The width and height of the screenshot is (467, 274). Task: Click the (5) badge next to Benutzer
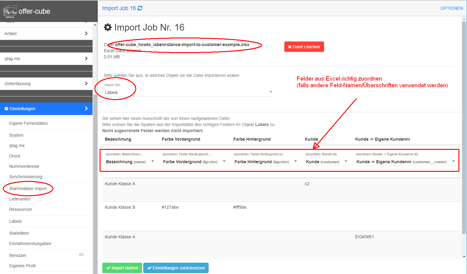pos(81,254)
